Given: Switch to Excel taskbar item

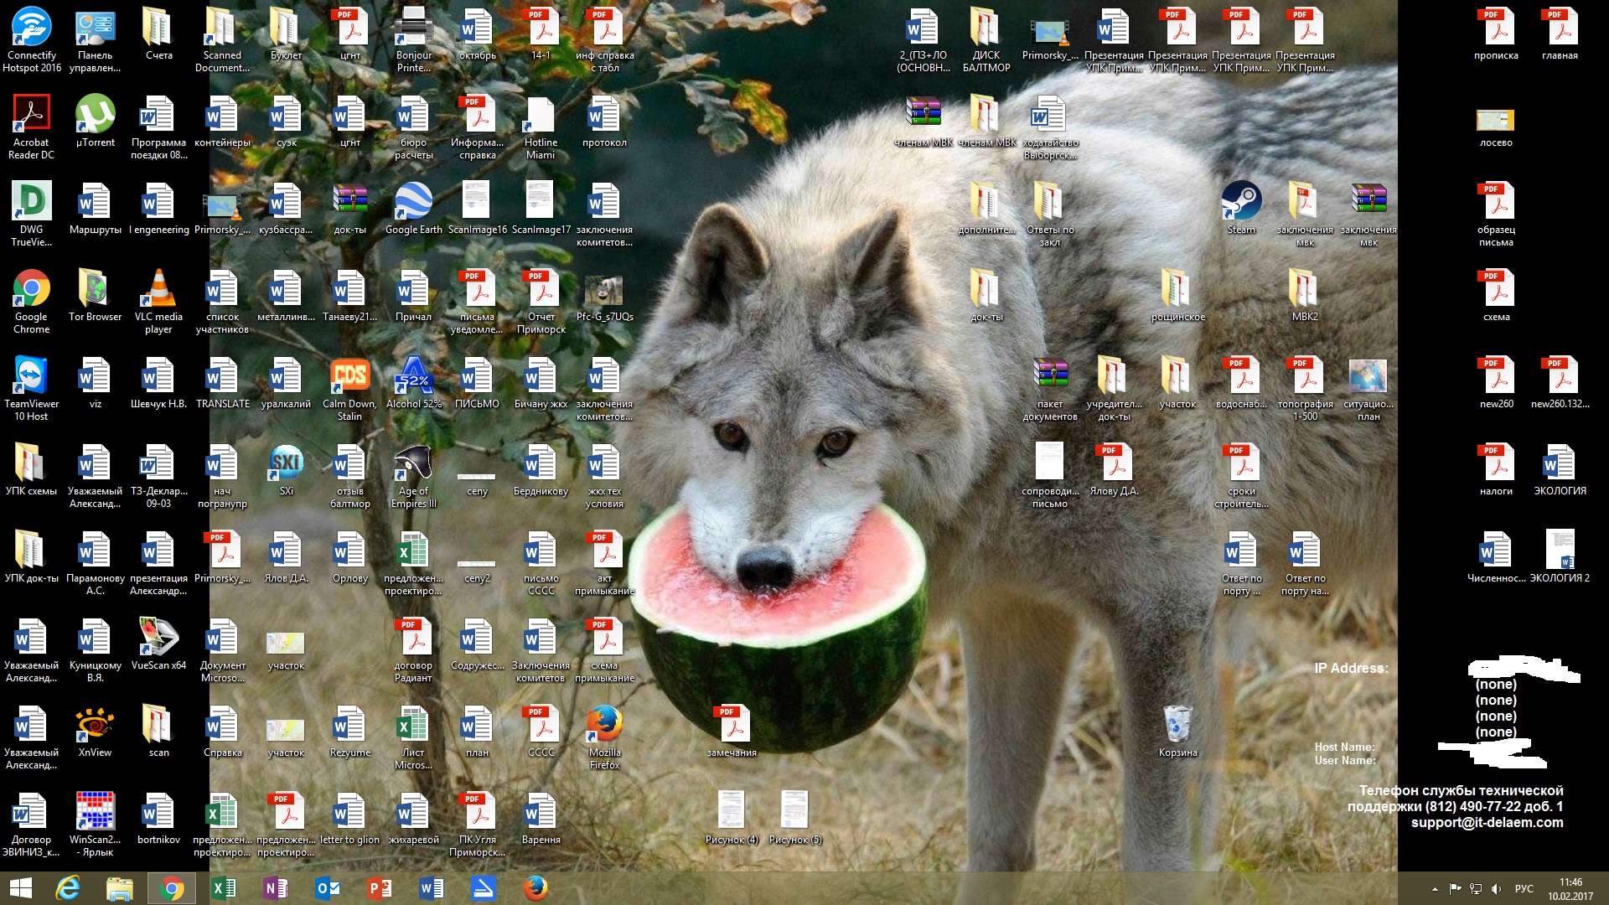Looking at the screenshot, I should (x=223, y=888).
